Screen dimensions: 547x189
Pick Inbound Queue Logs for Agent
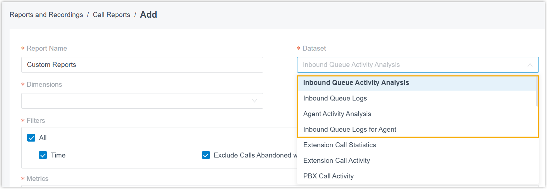350,130
